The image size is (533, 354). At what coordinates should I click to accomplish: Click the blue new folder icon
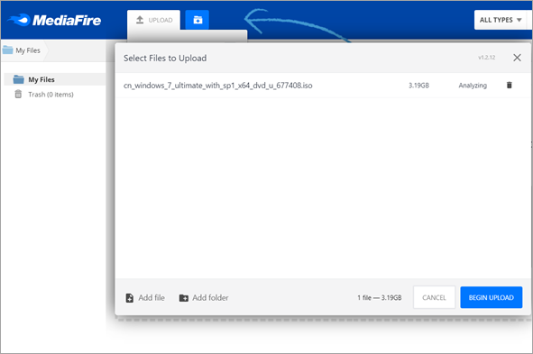198,20
